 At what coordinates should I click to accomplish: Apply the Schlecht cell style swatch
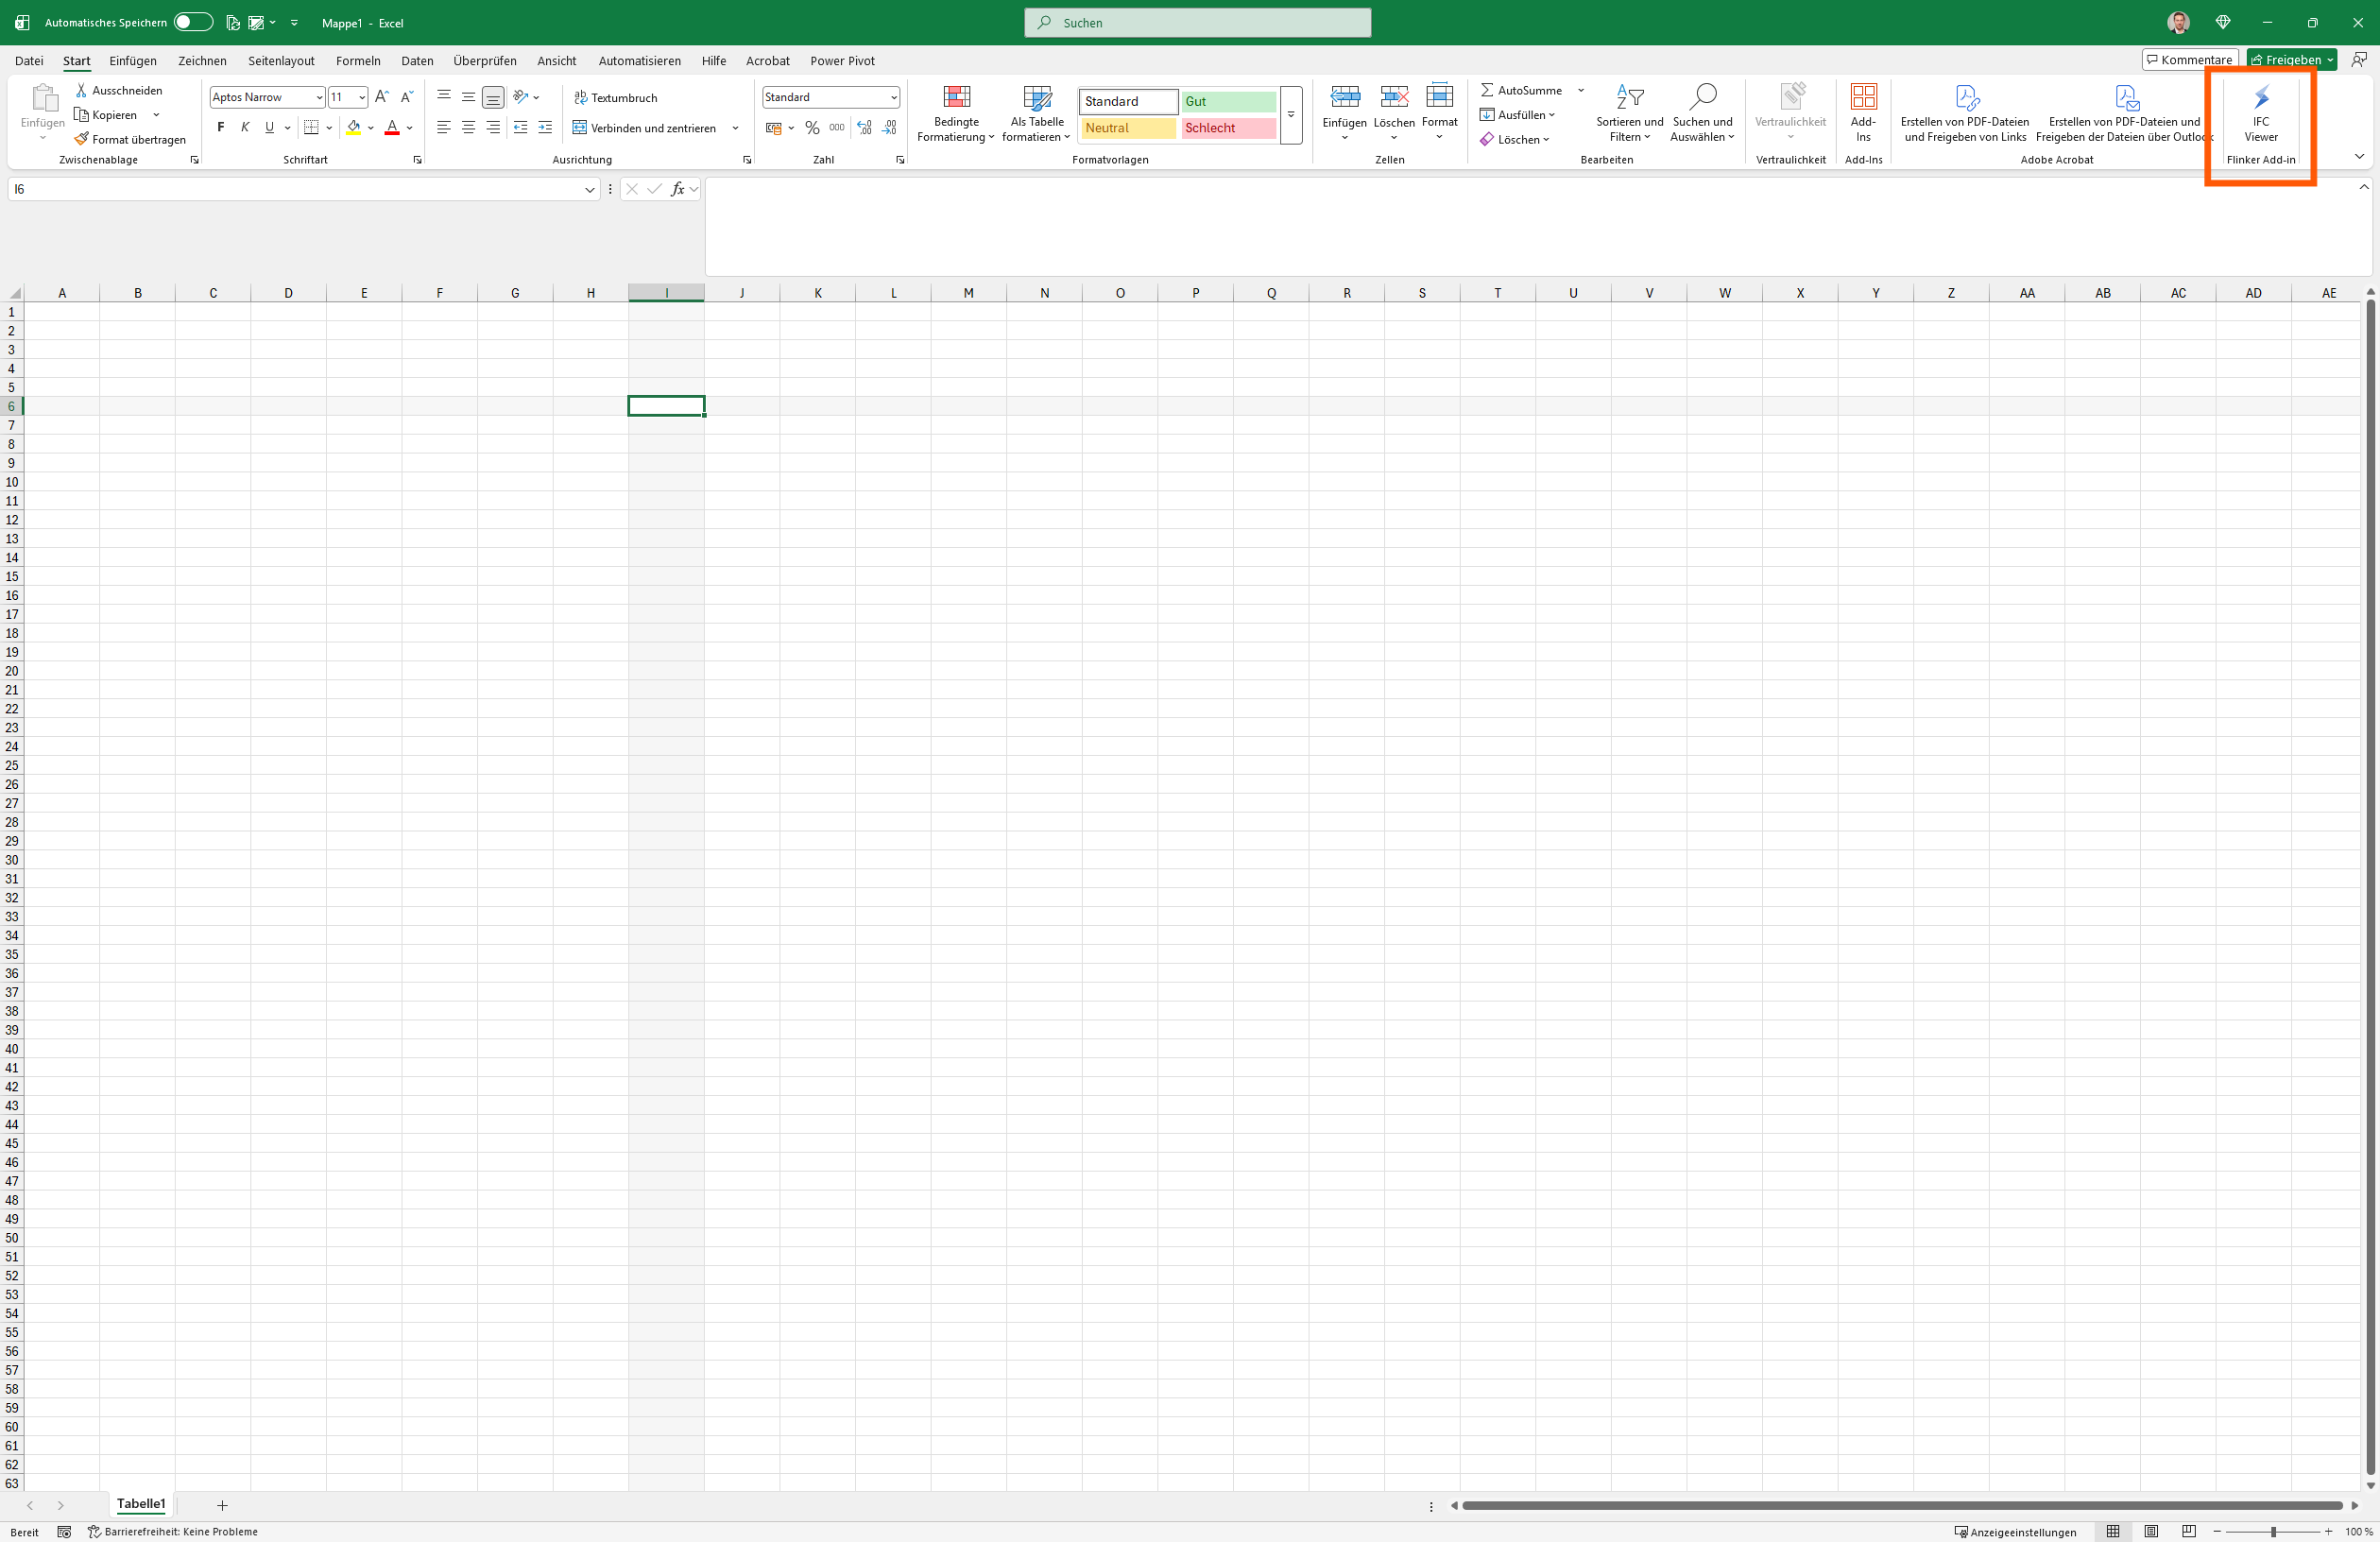[x=1227, y=128]
